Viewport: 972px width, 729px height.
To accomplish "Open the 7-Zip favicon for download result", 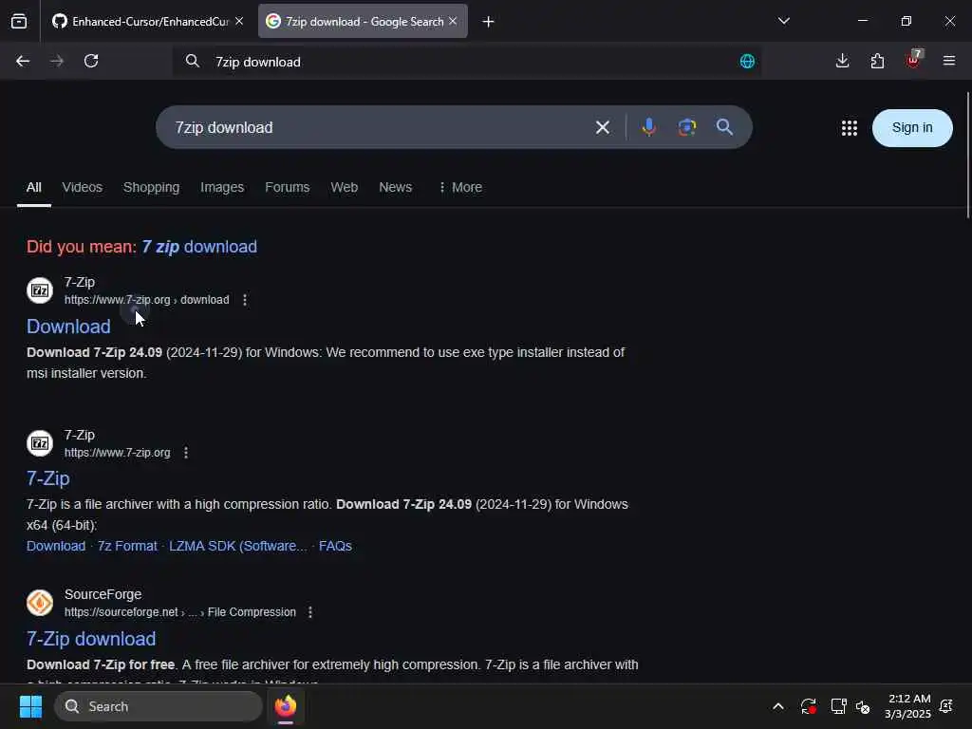I will 40,290.
